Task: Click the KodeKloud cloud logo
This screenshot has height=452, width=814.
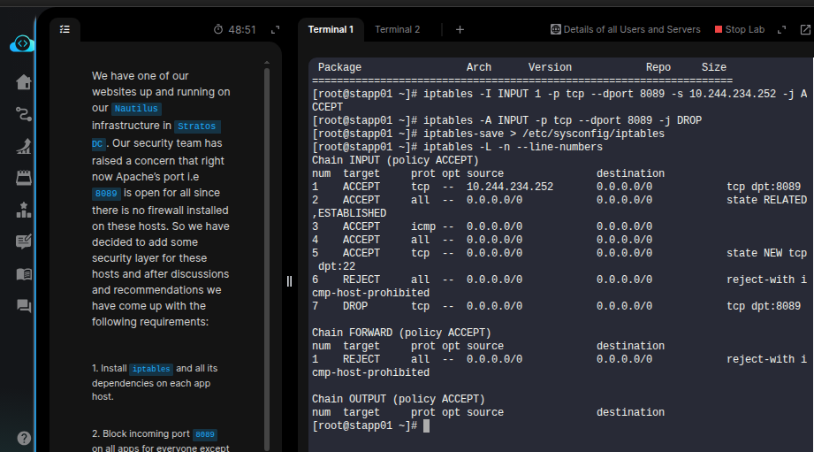Action: tap(23, 44)
